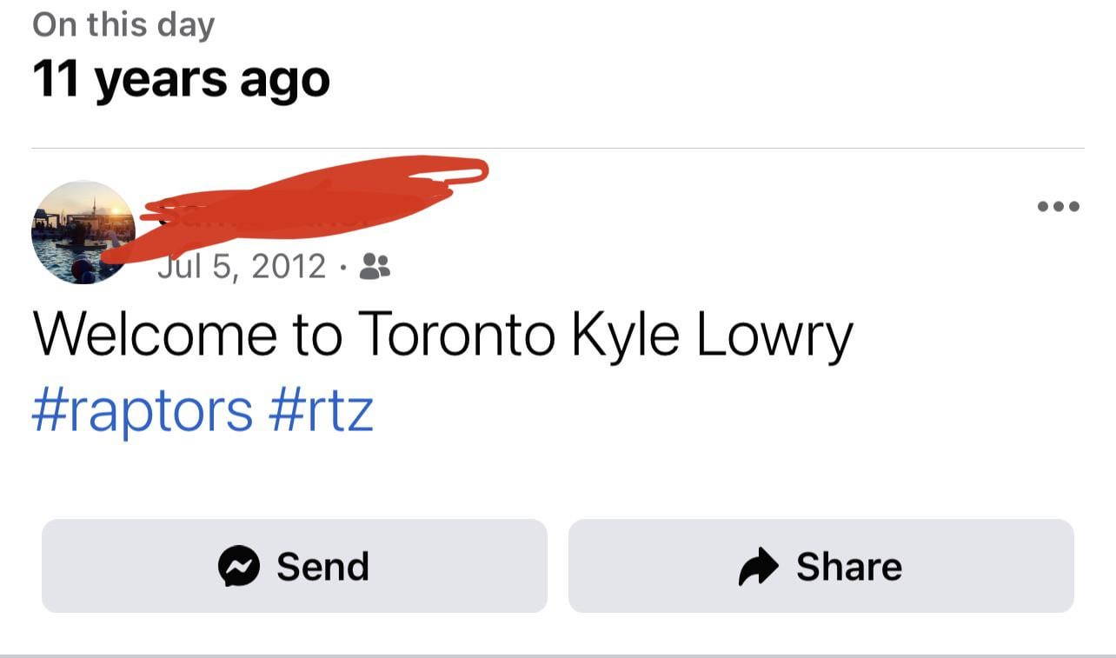The width and height of the screenshot is (1116, 658).
Task: Select the "11 years ago" heading
Action: [181, 80]
